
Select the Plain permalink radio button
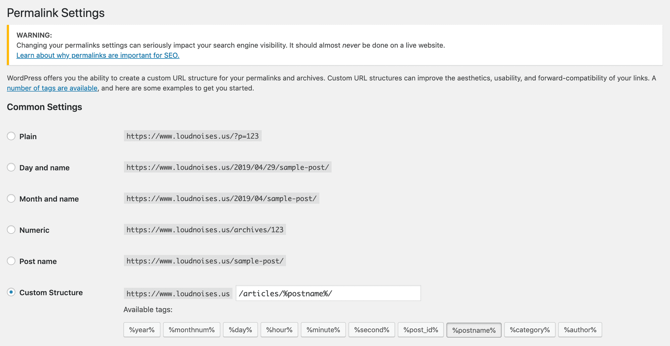click(11, 136)
